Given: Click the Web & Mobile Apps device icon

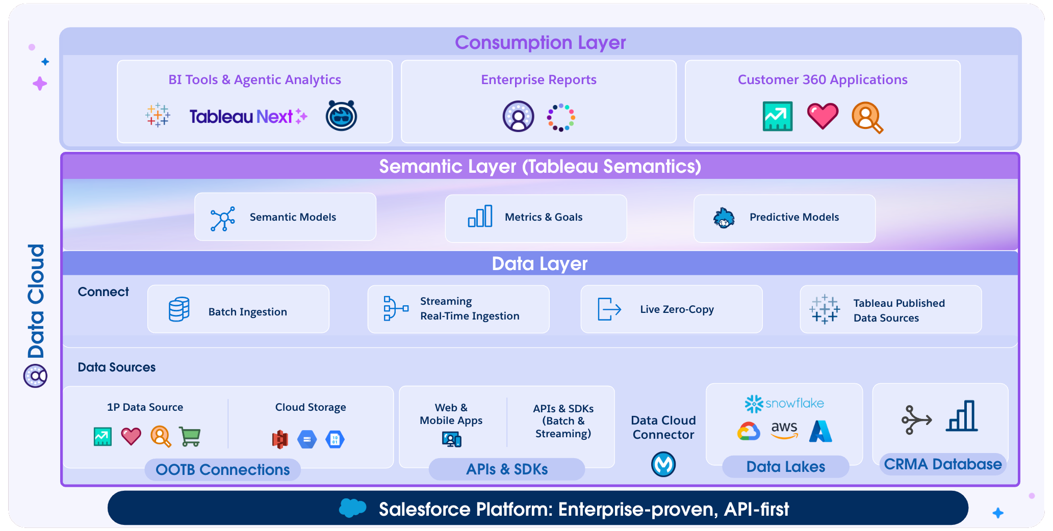Looking at the screenshot, I should pyautogui.click(x=451, y=439).
